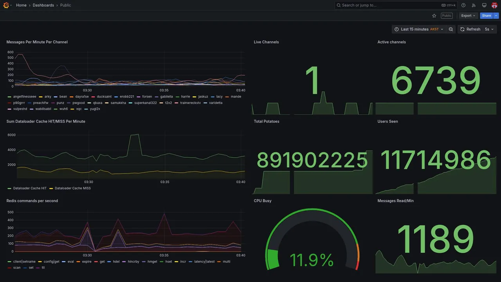Go to Dashboards breadcrumb

43,5
